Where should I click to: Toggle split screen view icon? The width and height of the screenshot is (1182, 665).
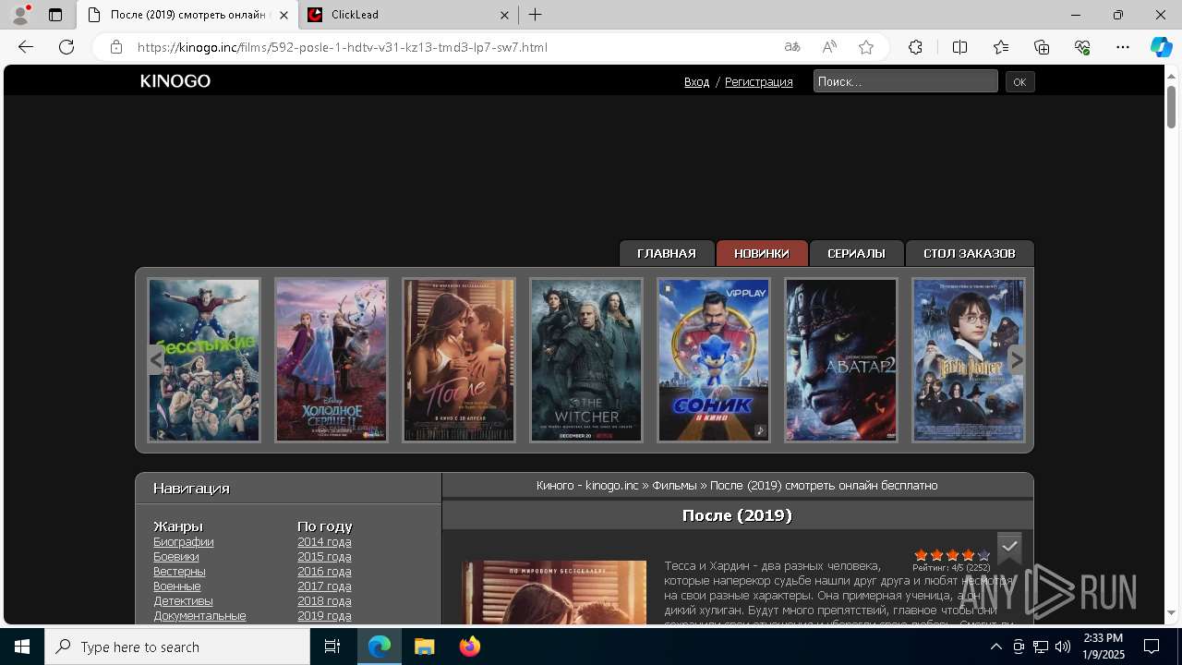coord(959,47)
